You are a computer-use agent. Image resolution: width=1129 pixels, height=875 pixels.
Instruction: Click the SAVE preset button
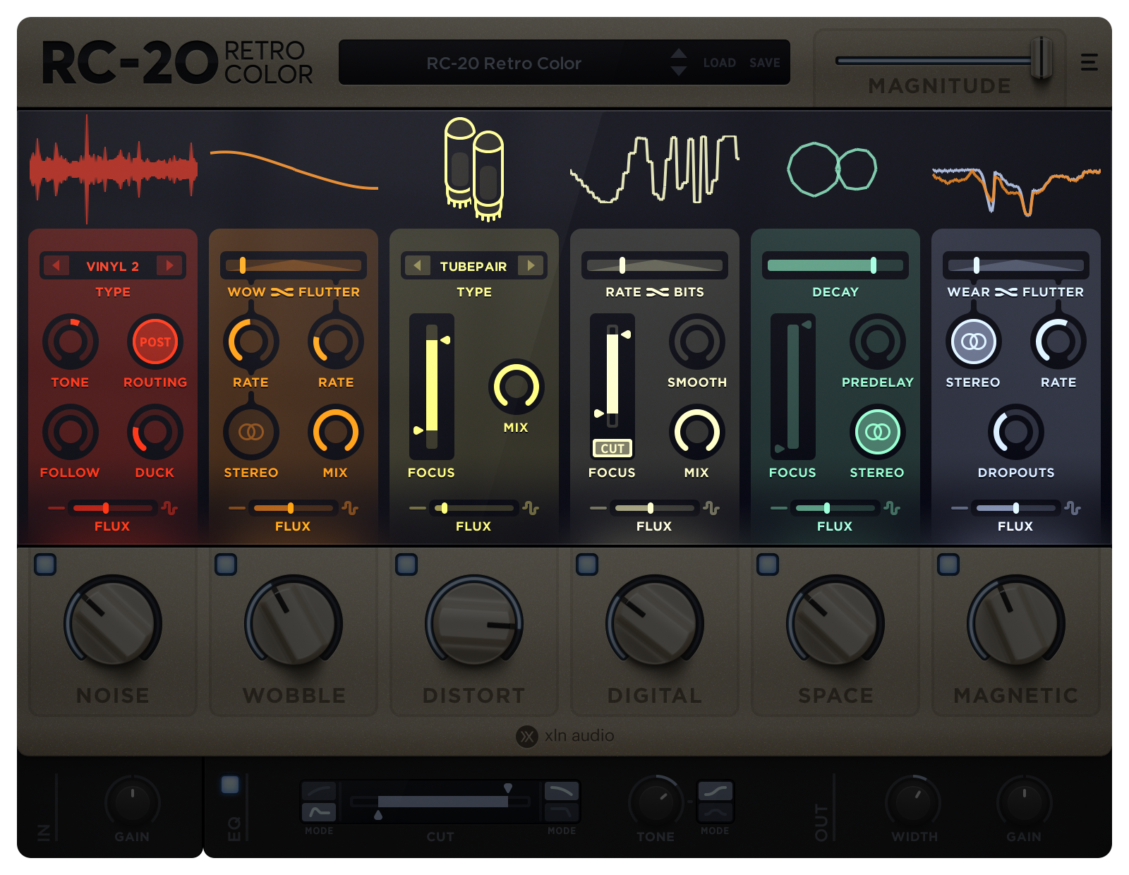click(x=765, y=63)
